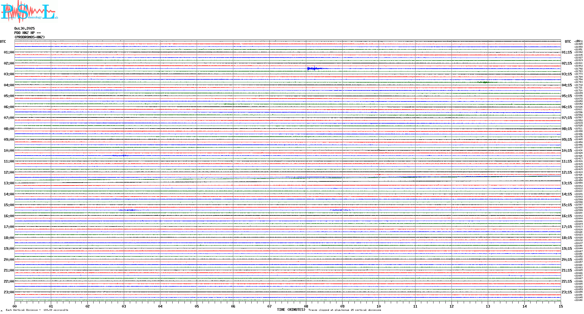Click the 02:15 time label on right
584x314 pixels.
pyautogui.click(x=567, y=63)
